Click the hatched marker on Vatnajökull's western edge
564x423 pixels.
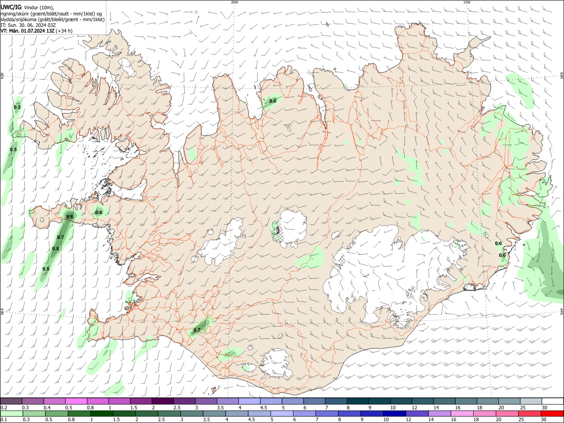coord(343,260)
